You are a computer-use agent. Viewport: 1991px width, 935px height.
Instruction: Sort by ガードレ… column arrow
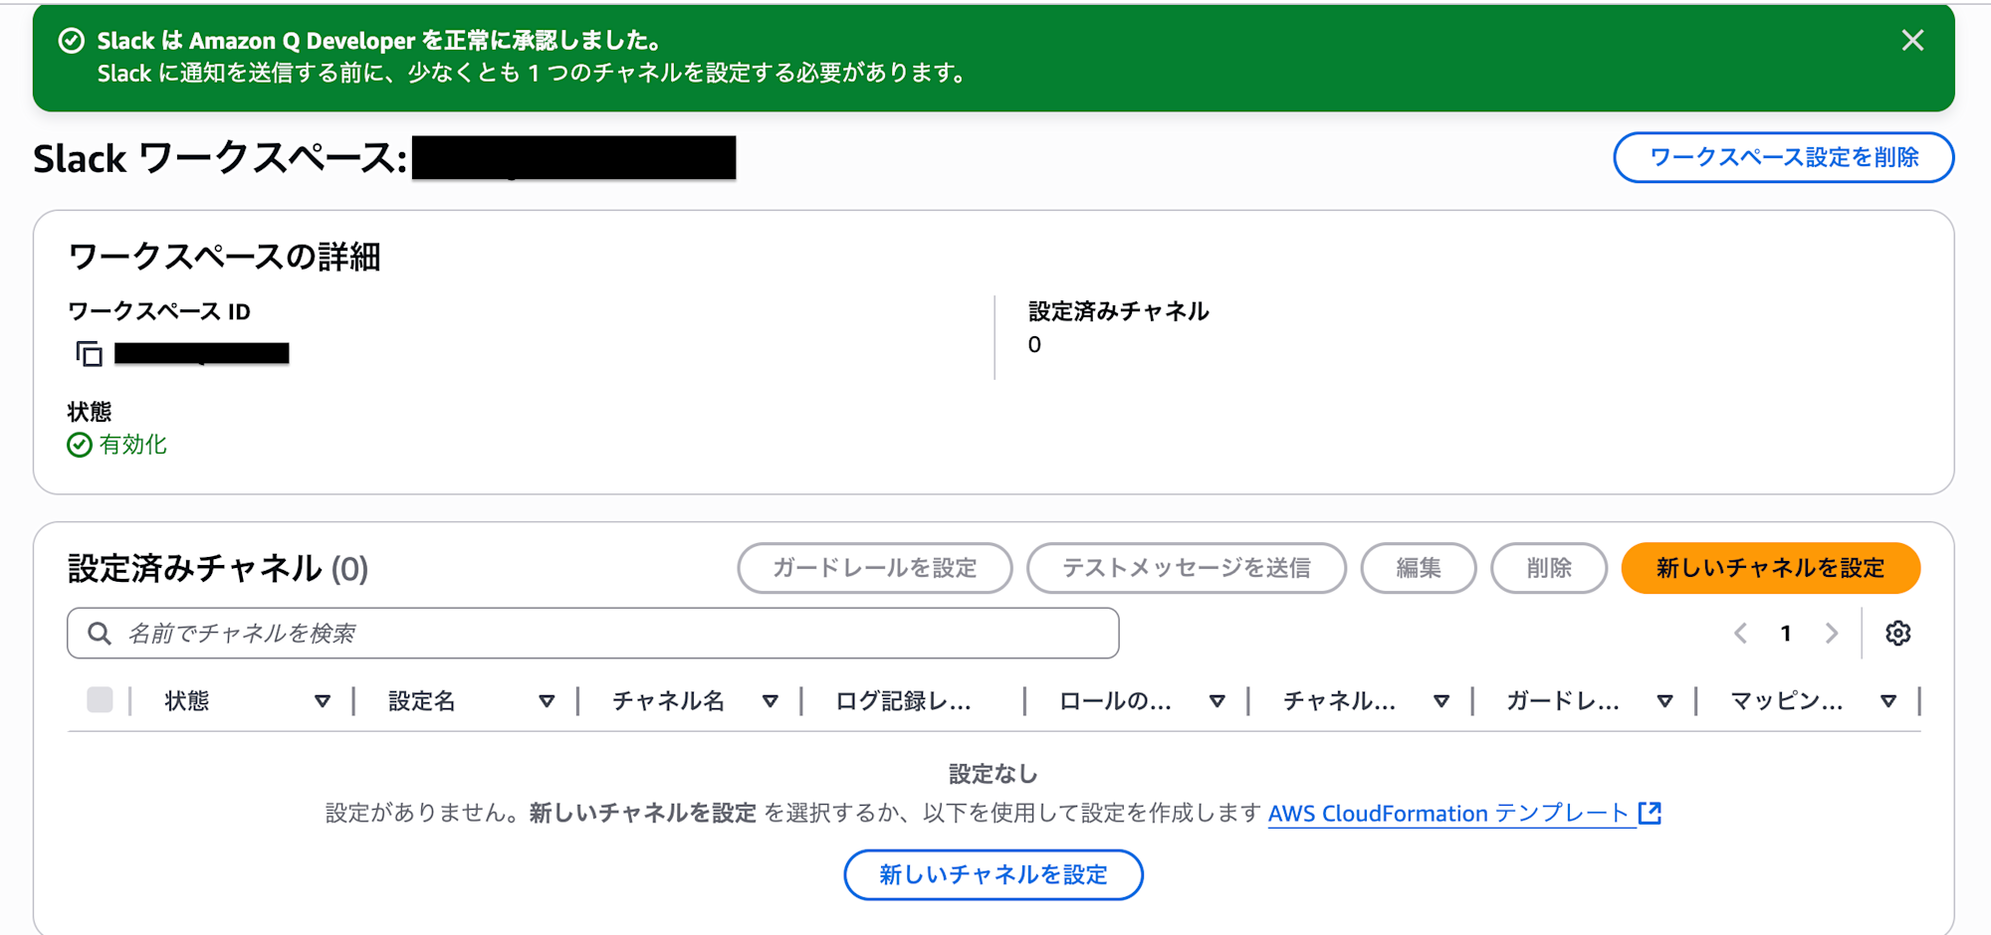point(1664,701)
